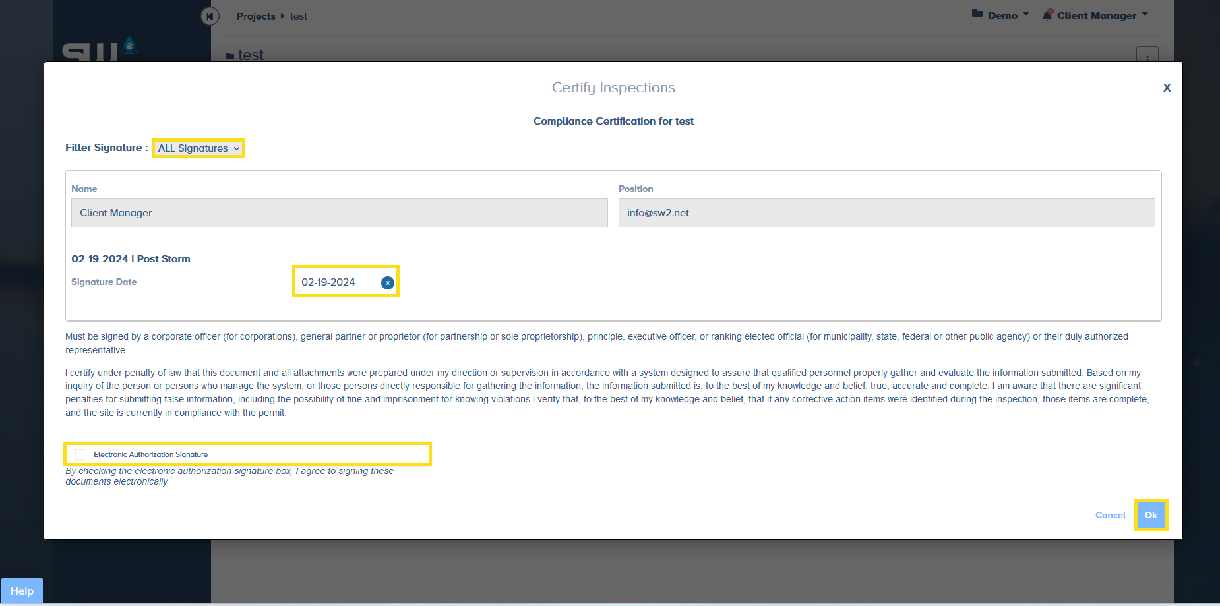1220x606 pixels.
Task: Go to Projects in the breadcrumb
Action: pyautogui.click(x=256, y=16)
